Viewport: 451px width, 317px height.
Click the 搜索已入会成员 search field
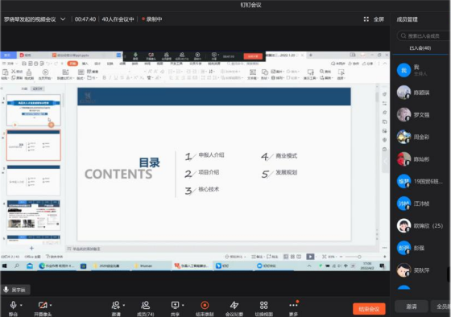(424, 35)
